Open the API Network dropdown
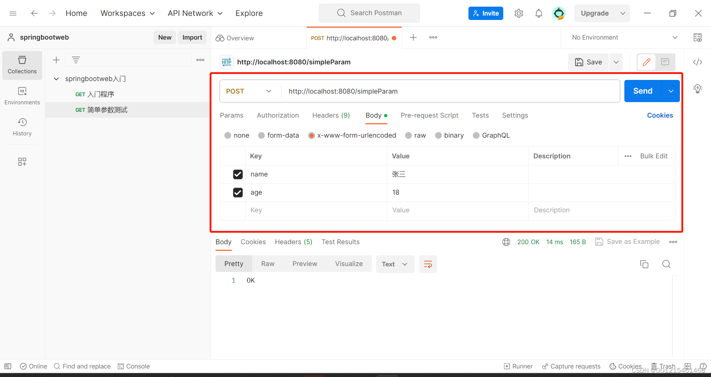Screen dimensions: 711x377 point(195,13)
